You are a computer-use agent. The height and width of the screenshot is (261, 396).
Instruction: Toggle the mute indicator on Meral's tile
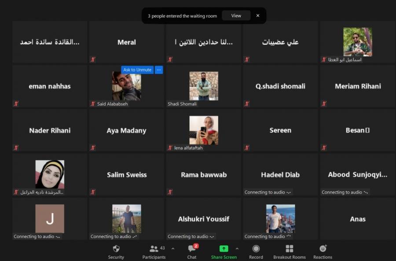pyautogui.click(x=93, y=59)
